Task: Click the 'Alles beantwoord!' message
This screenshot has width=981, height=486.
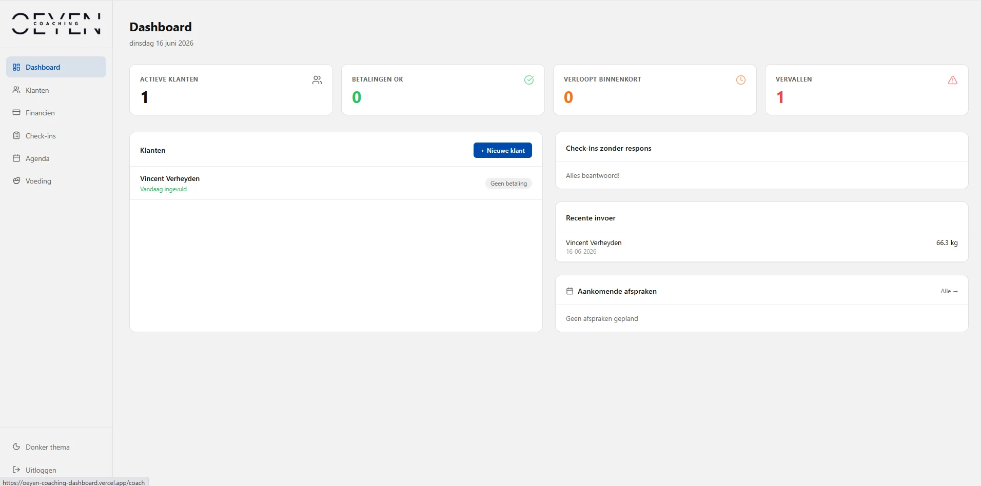Action: click(x=593, y=175)
